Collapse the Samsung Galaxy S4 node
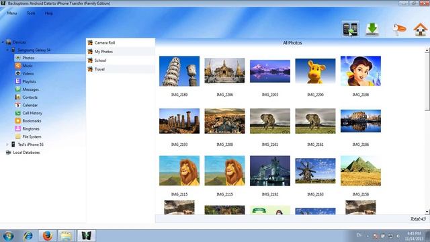 [7, 50]
